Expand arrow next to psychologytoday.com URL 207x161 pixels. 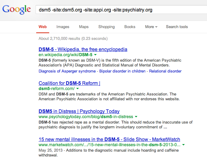[x=136, y=117]
